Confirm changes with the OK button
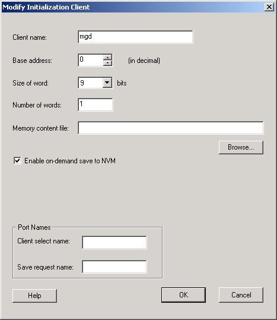The image size is (277, 320). coord(183,295)
